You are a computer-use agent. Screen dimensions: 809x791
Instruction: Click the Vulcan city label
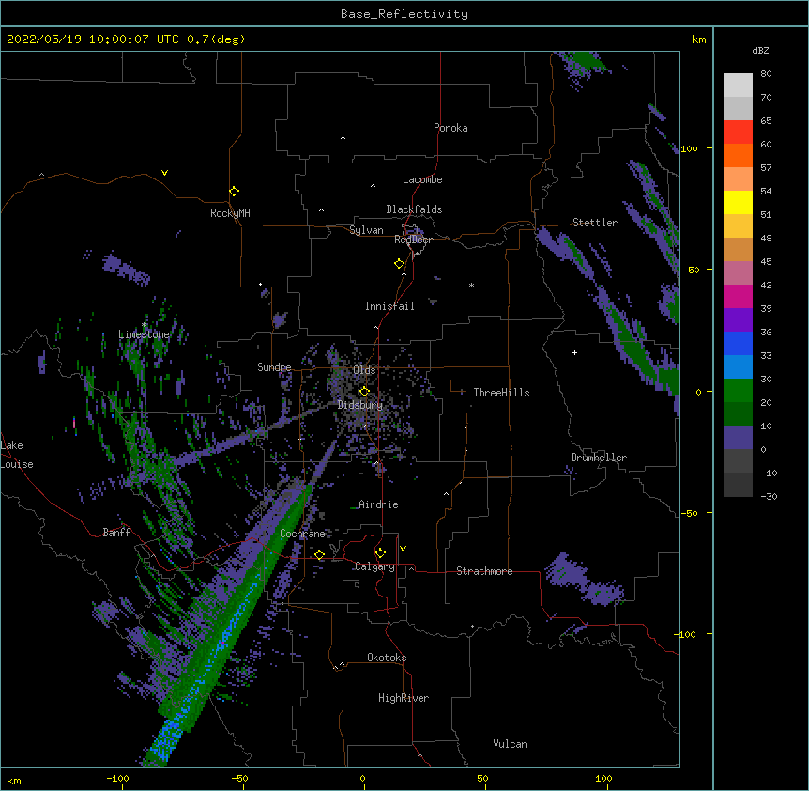(510, 744)
